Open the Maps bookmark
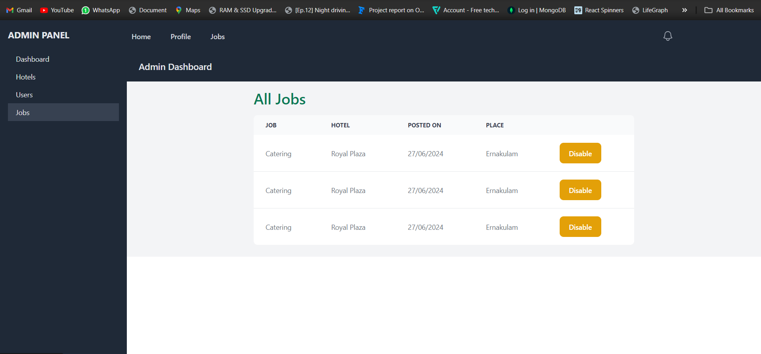This screenshot has width=761, height=354. pos(188,10)
